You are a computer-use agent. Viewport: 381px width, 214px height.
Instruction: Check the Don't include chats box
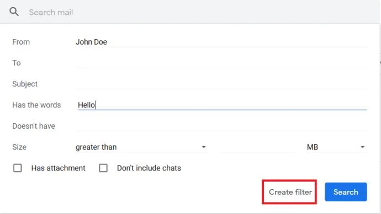[x=103, y=168]
